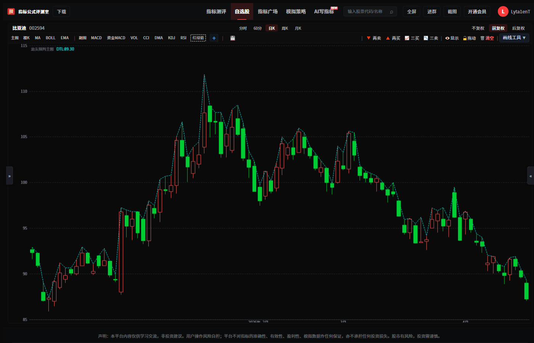
Task: Choose the 三买 chart marker tool
Action: pos(412,38)
